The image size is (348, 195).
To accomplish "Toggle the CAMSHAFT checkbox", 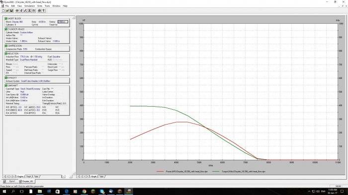I will click(6, 85).
